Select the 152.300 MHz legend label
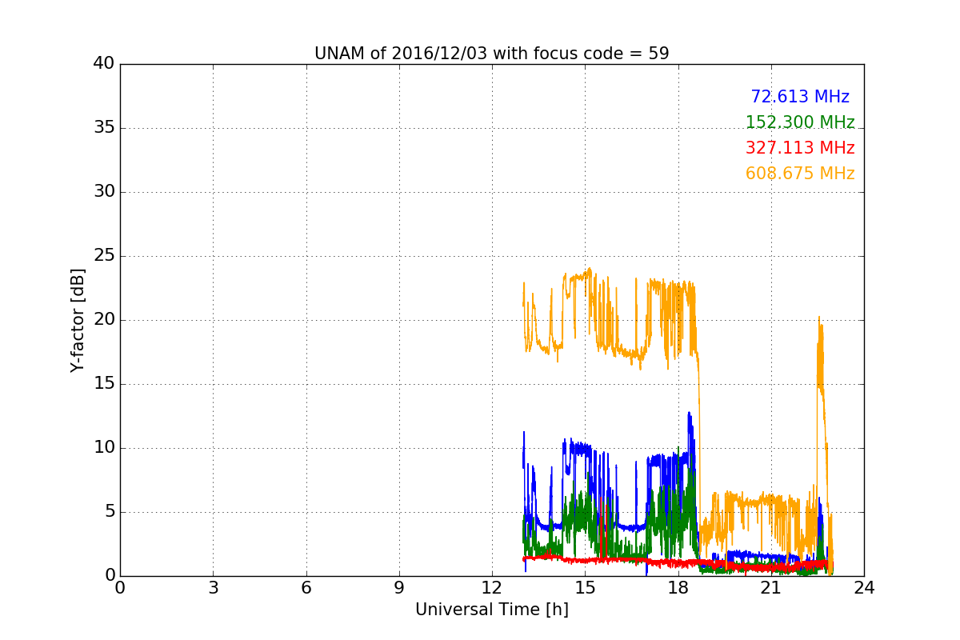The width and height of the screenshot is (960, 640). pos(800,122)
